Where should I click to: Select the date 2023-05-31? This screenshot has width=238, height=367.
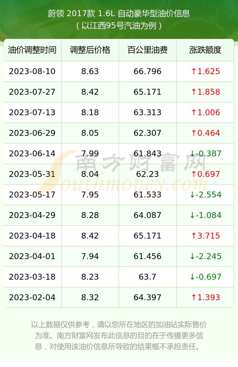pyautogui.click(x=32, y=174)
